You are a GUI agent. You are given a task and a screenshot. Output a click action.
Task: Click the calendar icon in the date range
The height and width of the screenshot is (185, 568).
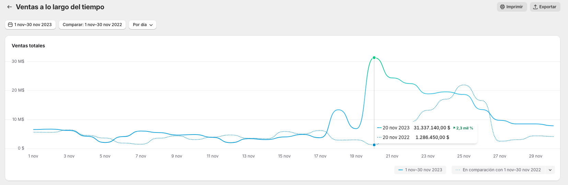[10, 25]
